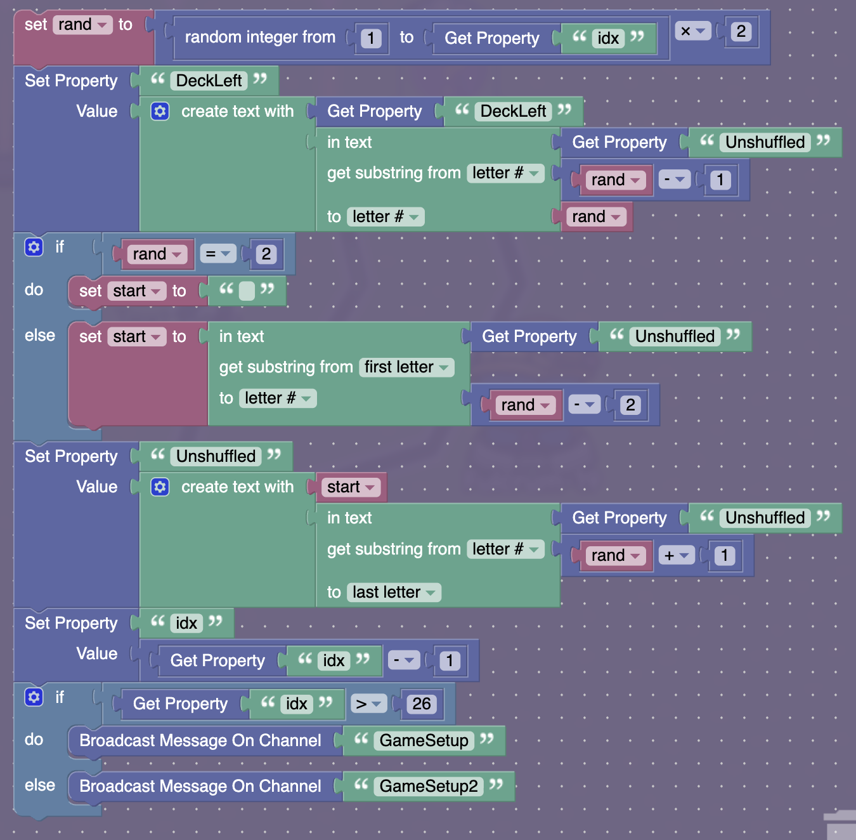The height and width of the screenshot is (840, 856).
Task: Click the number field containing 26
Action: pos(421,704)
